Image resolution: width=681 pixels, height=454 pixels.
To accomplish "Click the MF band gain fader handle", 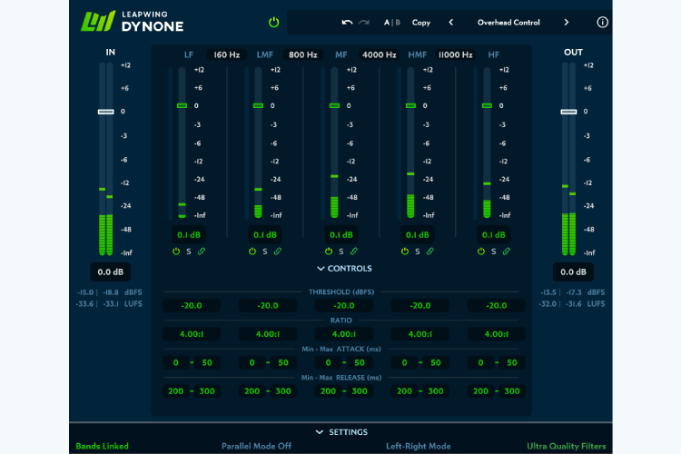I will click(334, 105).
